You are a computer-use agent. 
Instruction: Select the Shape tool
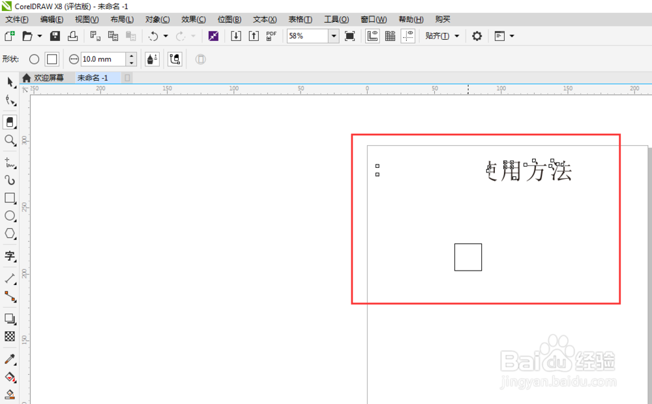click(10, 101)
